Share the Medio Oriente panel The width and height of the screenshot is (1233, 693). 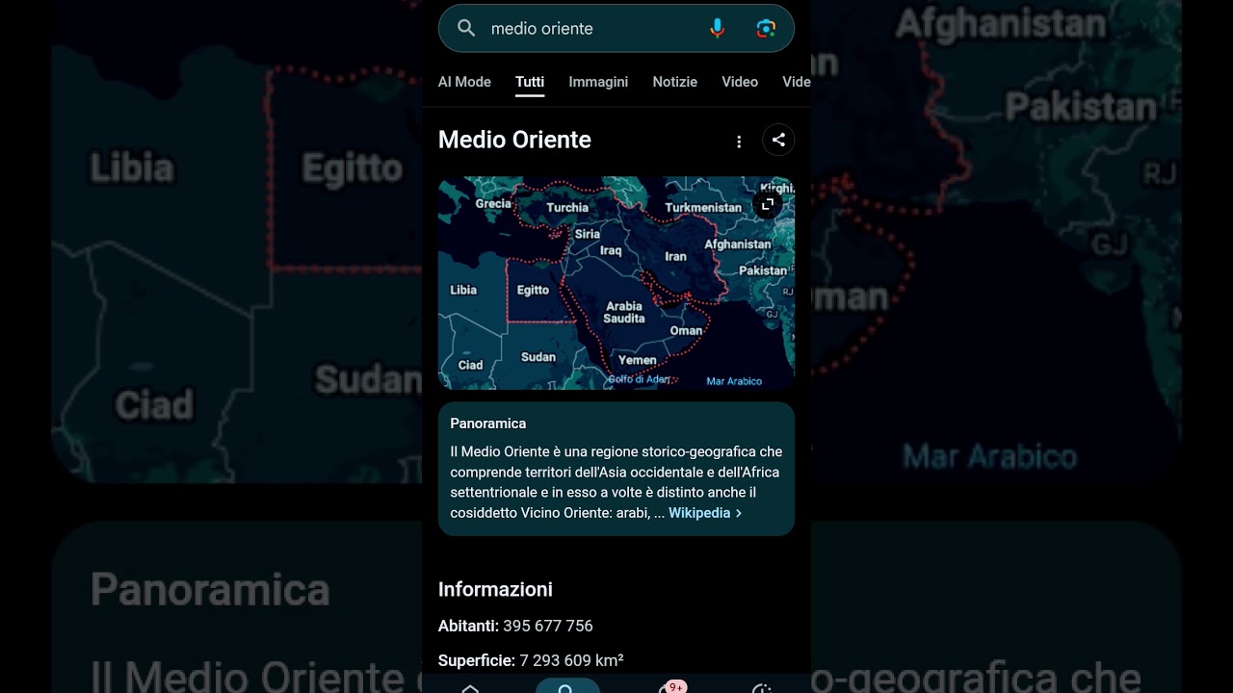[778, 140]
